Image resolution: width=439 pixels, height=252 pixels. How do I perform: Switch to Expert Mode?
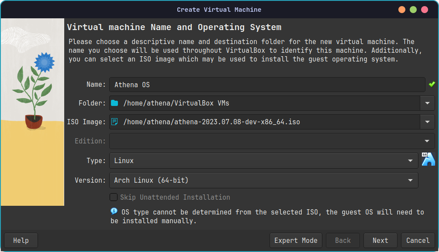pyautogui.click(x=296, y=240)
